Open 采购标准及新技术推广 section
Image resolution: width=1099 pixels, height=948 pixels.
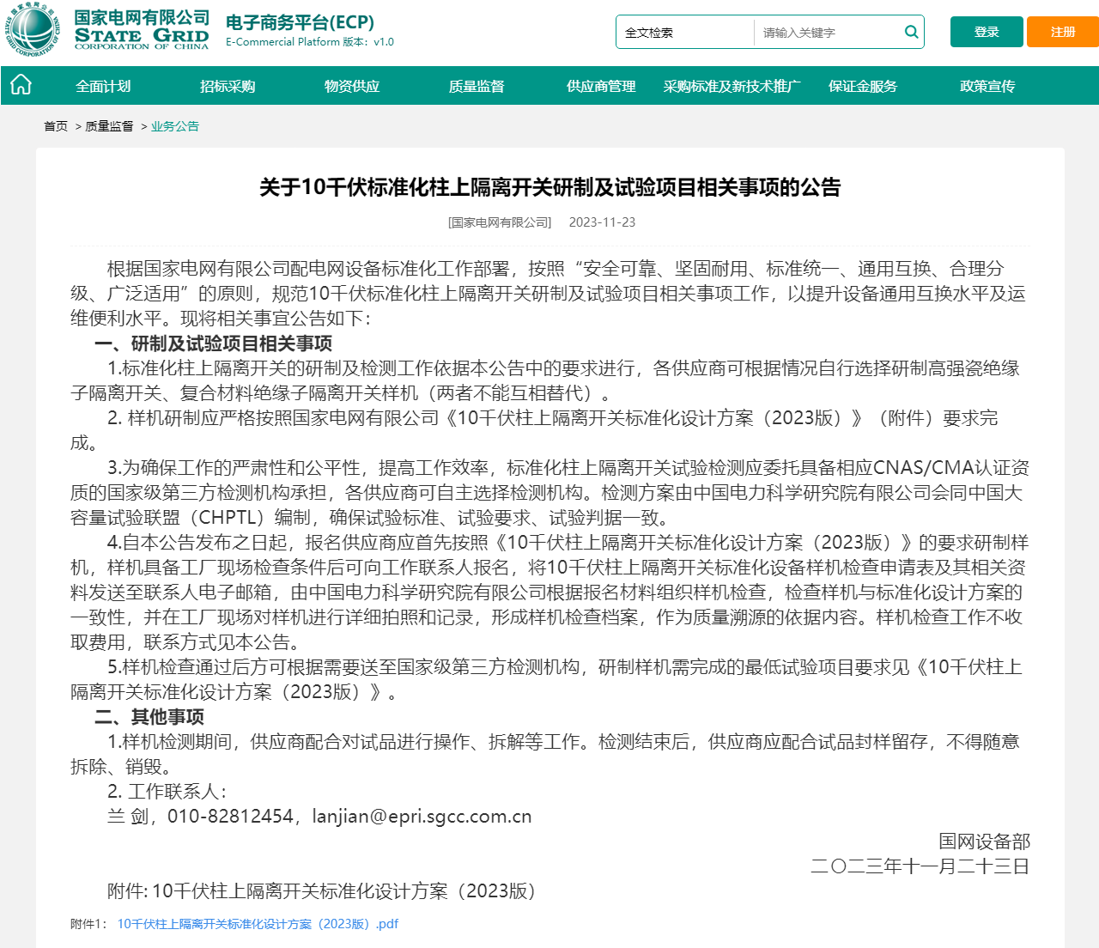coord(729,86)
